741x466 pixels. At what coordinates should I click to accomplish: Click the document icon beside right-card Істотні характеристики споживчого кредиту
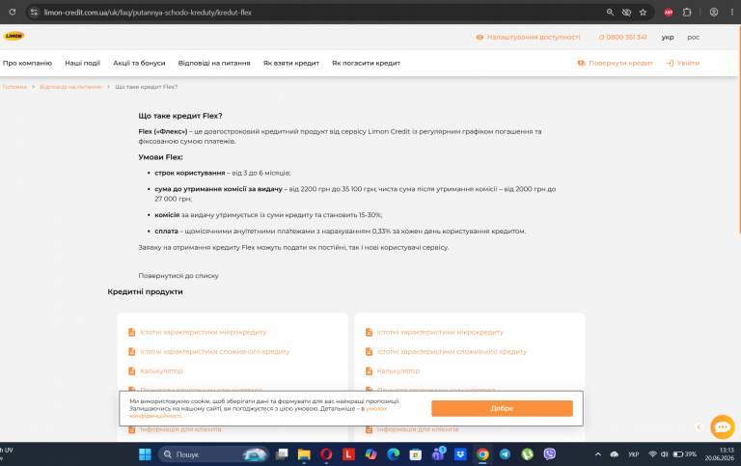tap(370, 351)
